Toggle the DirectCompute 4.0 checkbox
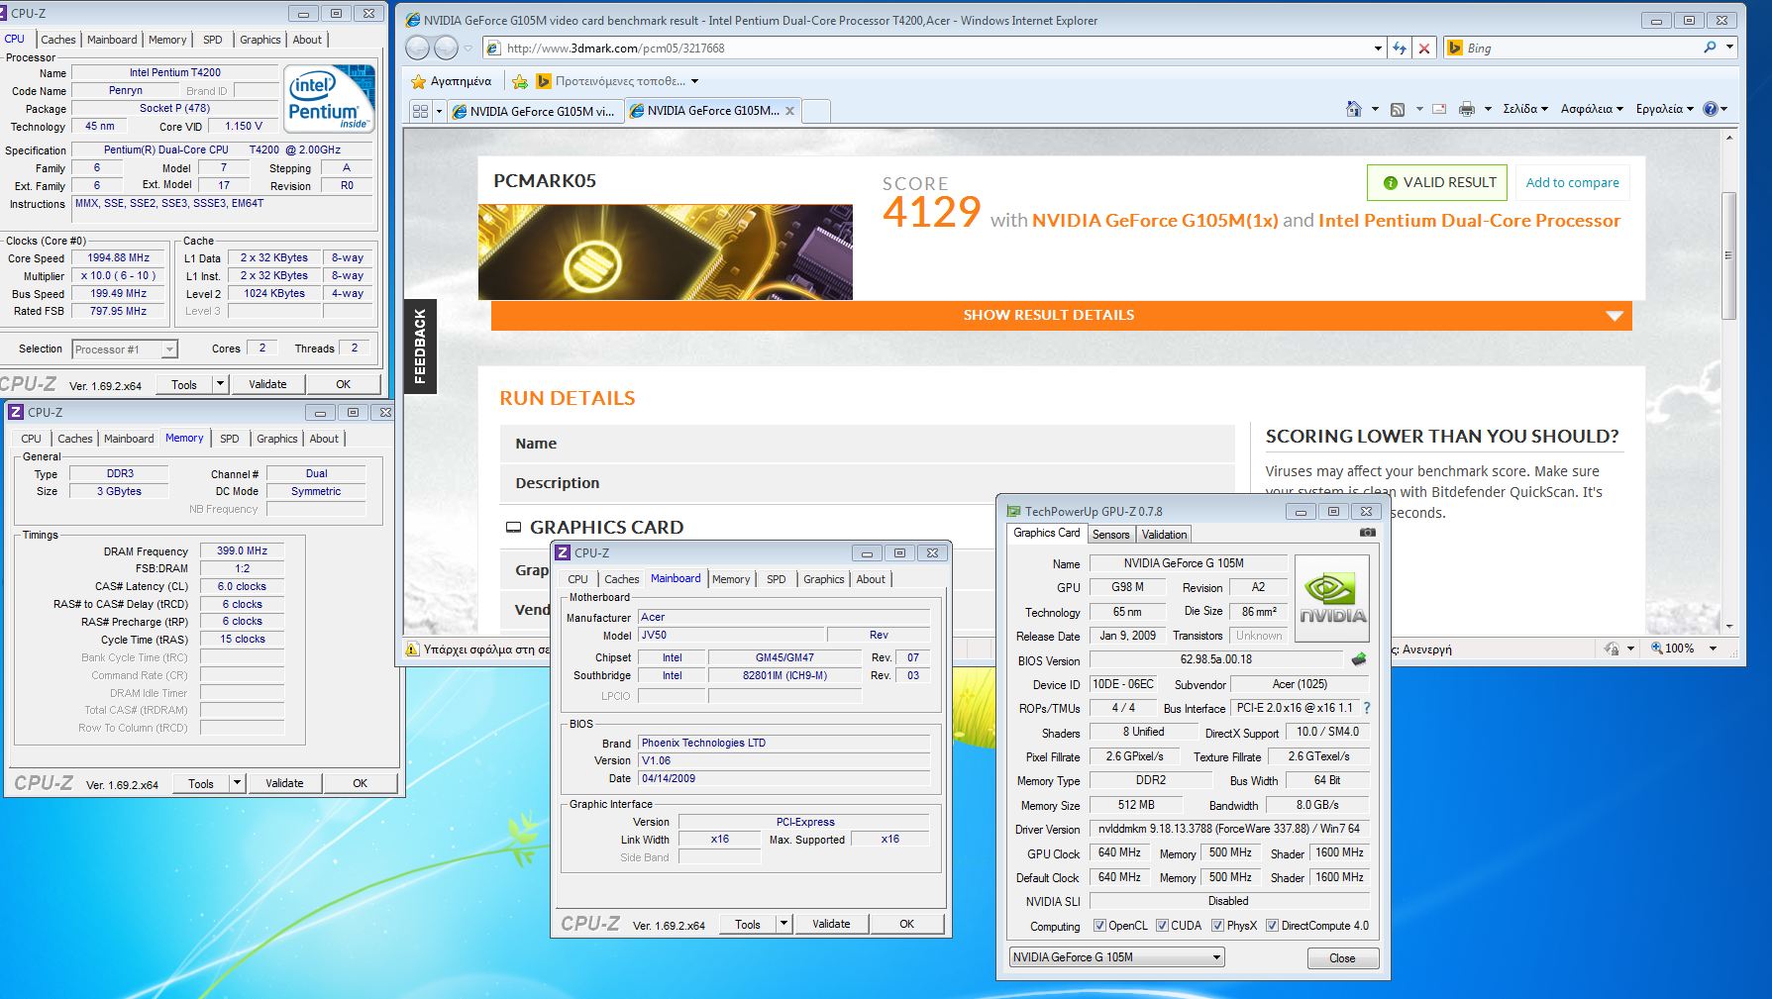The image size is (1772, 999). click(x=1272, y=926)
